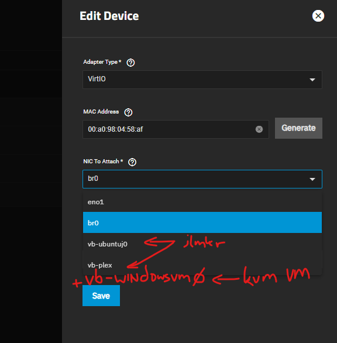This screenshot has width=337, height=343.
Task: View help for NIC To Attach
Action: (132, 162)
